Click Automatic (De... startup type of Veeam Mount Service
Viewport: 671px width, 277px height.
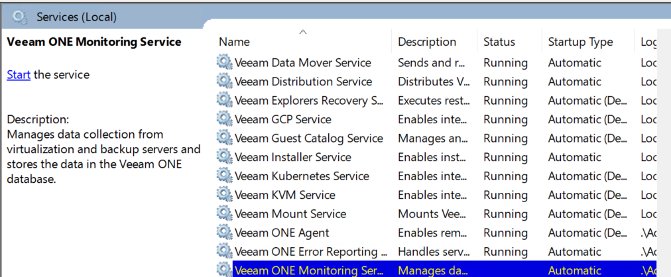click(x=587, y=214)
